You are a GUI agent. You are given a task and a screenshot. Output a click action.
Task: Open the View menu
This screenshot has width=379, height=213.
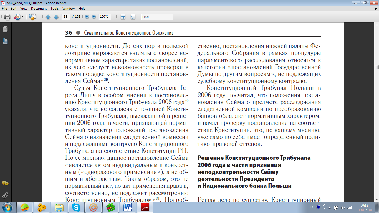(24, 9)
